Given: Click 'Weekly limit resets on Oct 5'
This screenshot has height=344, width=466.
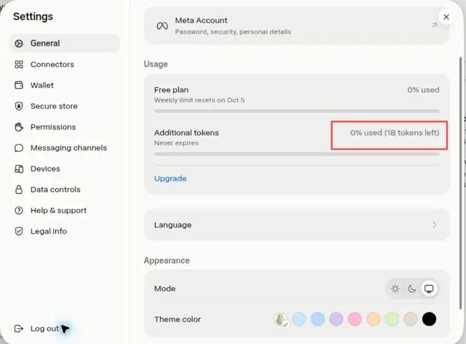Looking at the screenshot, I should pyautogui.click(x=199, y=100).
